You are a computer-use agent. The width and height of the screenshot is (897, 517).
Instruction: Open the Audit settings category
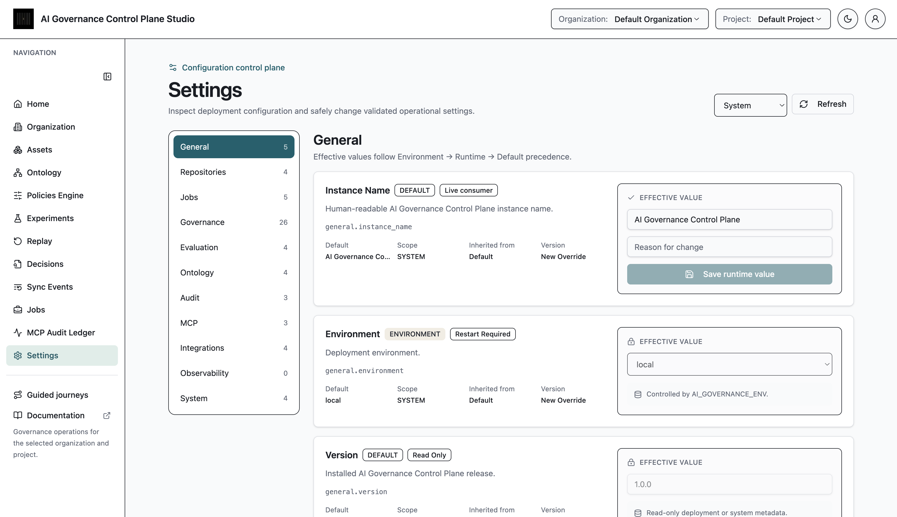click(234, 297)
